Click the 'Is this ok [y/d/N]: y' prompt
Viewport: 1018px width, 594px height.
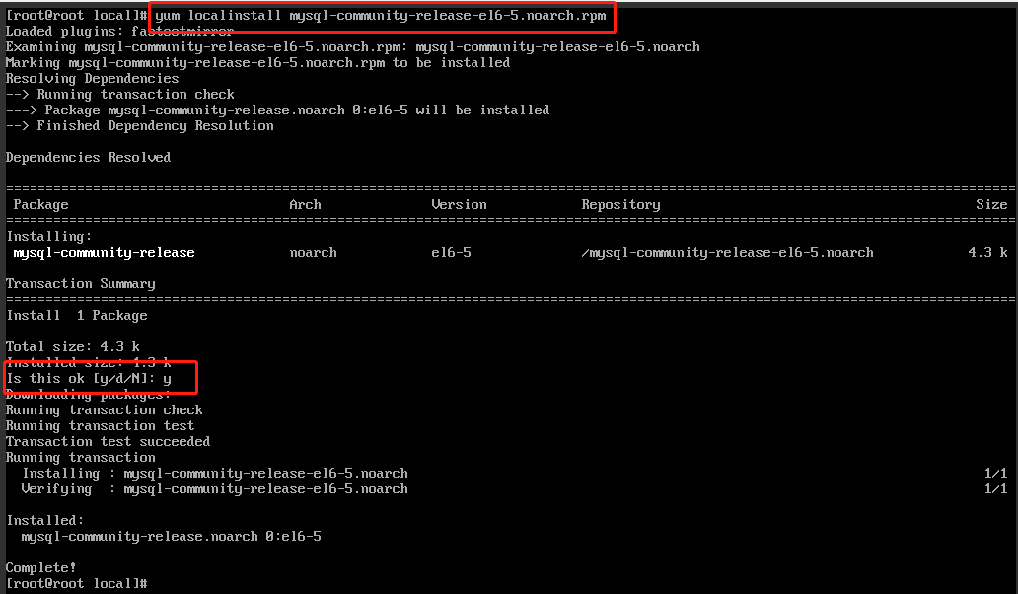pos(89,379)
